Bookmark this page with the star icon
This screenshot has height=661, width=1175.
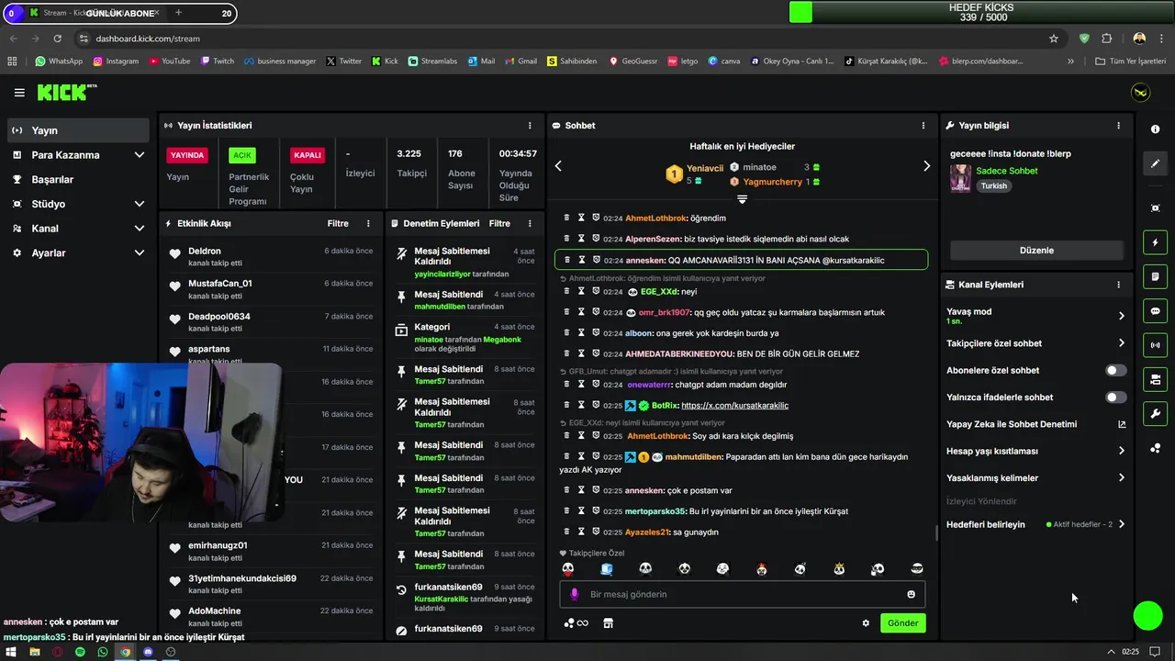pyautogui.click(x=1054, y=39)
